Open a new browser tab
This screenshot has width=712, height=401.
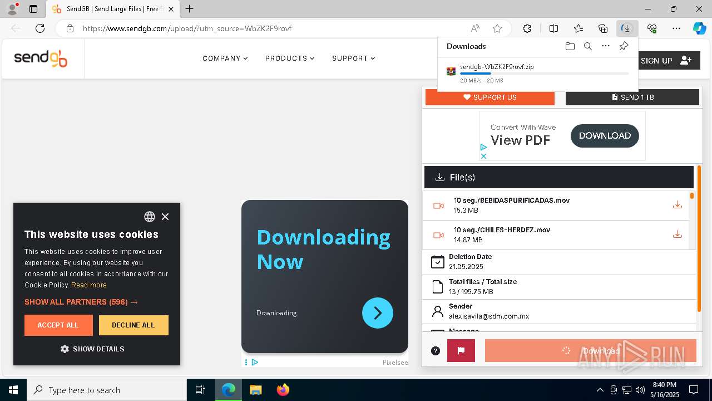click(189, 9)
